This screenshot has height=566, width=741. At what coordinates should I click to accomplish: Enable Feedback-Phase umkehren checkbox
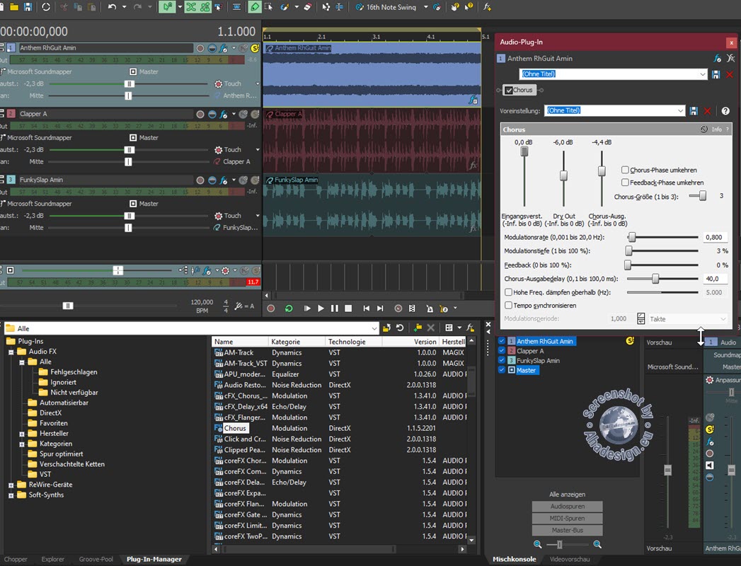(625, 182)
